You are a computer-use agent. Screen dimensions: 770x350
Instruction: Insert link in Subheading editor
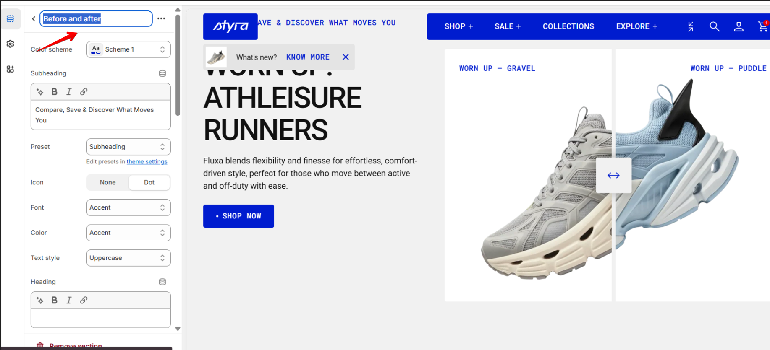point(84,92)
